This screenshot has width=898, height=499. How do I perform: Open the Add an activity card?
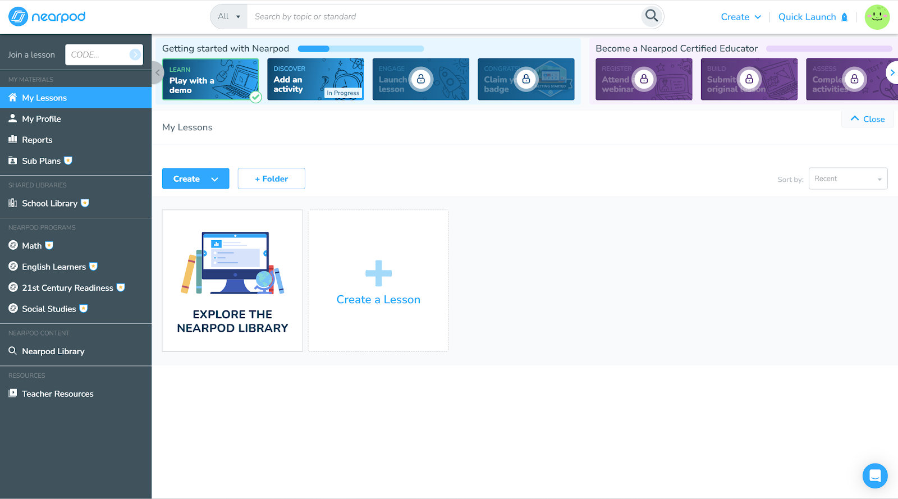[315, 79]
